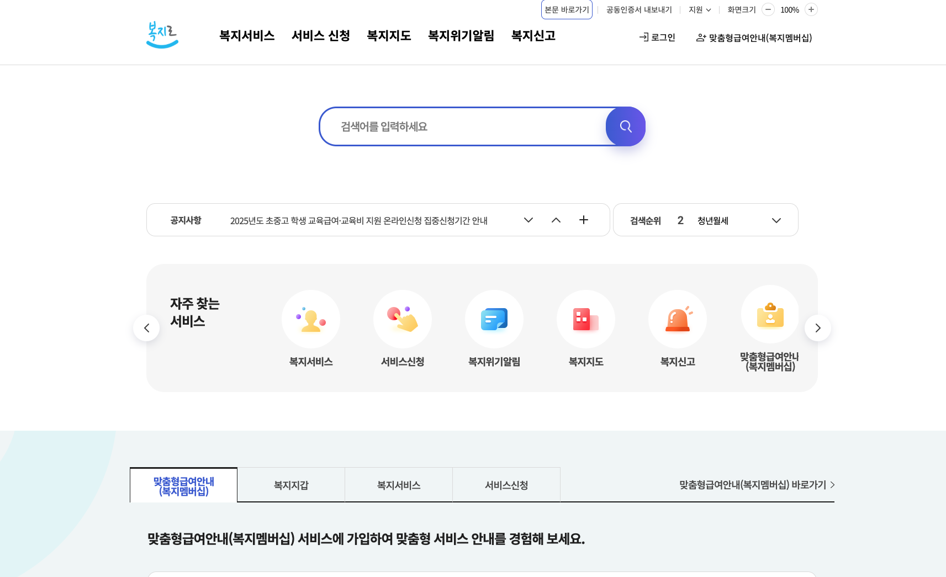Focus the 검색어를 입력하세요 search field
Viewport: 946px width, 577px height.
click(x=463, y=126)
